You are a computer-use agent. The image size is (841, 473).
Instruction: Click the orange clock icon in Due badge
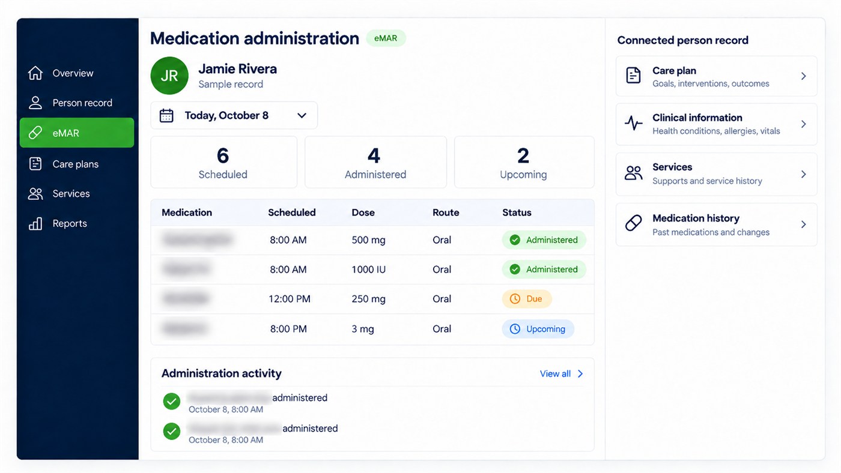point(515,299)
